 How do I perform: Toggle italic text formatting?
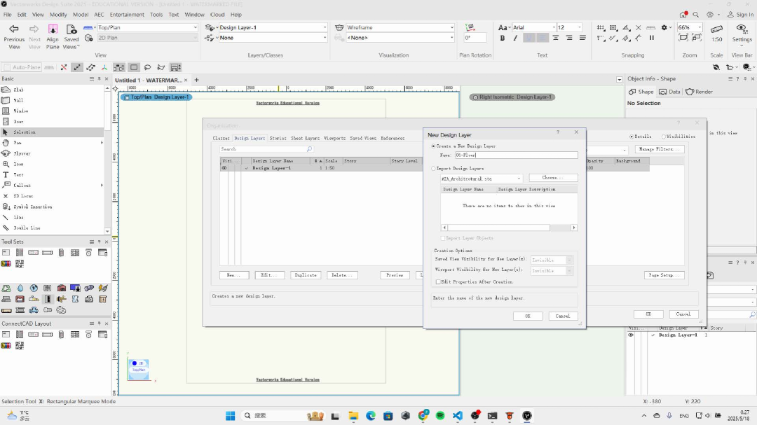click(x=515, y=38)
